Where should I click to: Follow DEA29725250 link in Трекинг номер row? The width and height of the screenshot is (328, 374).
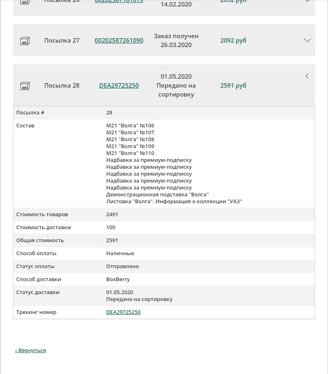(123, 312)
